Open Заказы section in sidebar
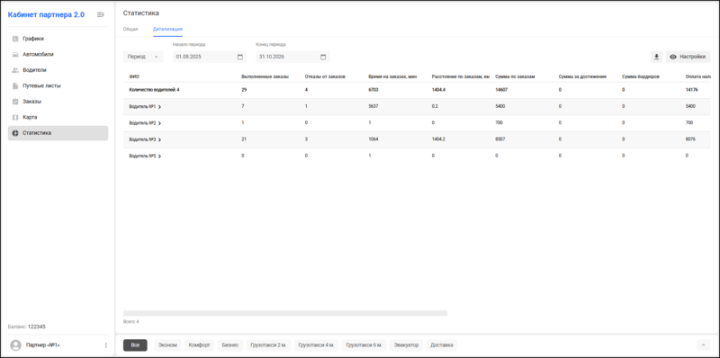 (58, 102)
